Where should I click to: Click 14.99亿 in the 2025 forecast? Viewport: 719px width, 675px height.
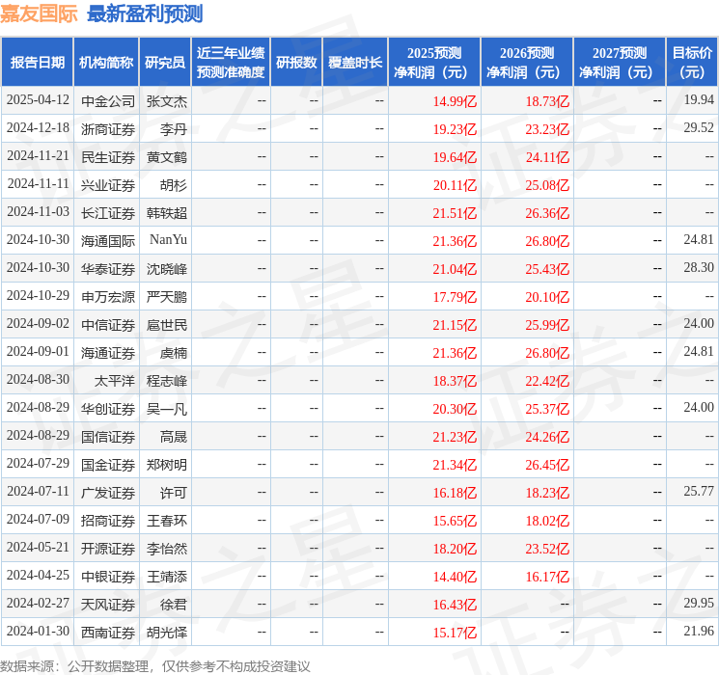tap(455, 101)
